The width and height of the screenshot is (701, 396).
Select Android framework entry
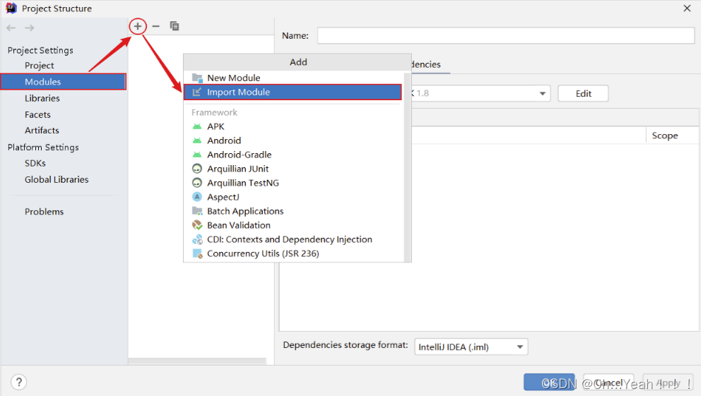click(x=294, y=140)
